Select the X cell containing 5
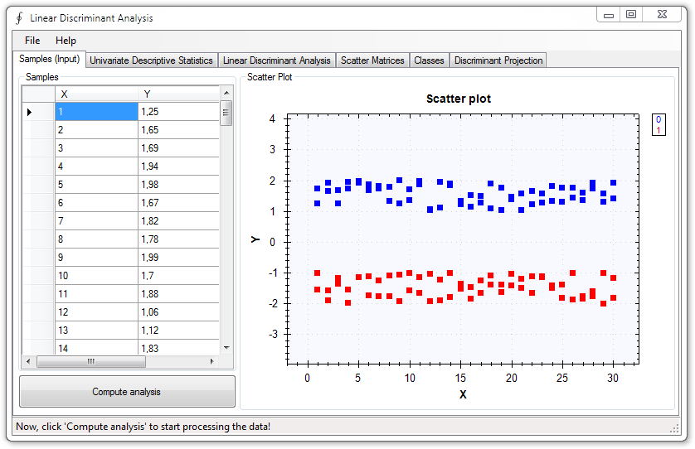This screenshot has height=449, width=695. tap(97, 184)
